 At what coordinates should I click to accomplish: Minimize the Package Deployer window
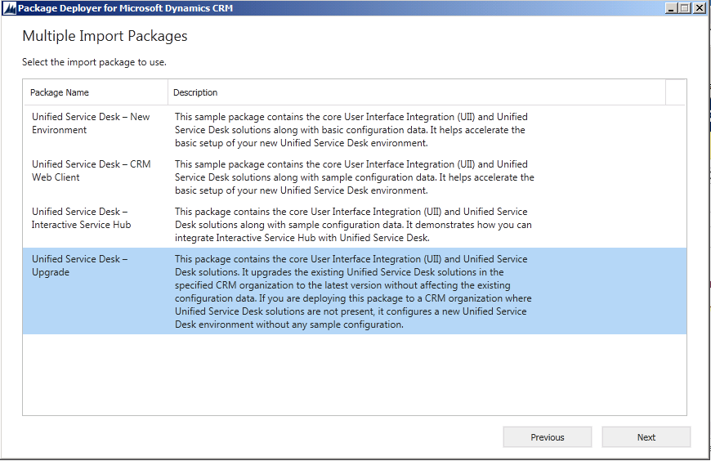(x=672, y=8)
